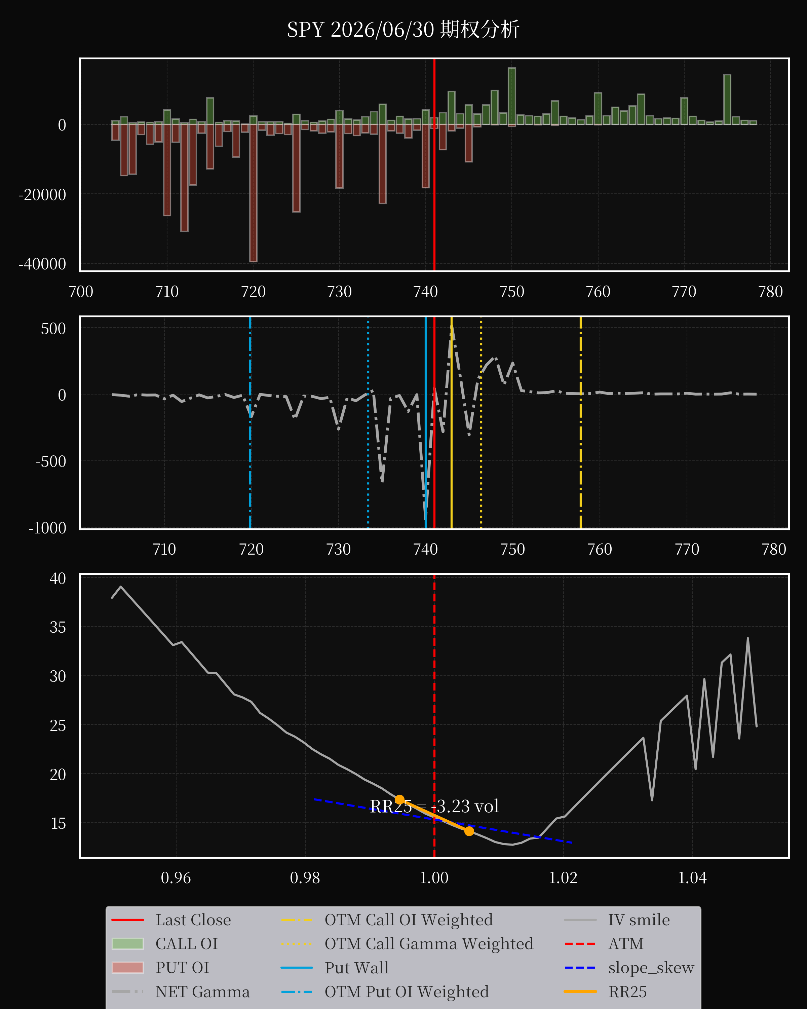This screenshot has height=1009, width=807.
Task: Click the '1.00' x-axis label in IV chart
Action: click(434, 877)
